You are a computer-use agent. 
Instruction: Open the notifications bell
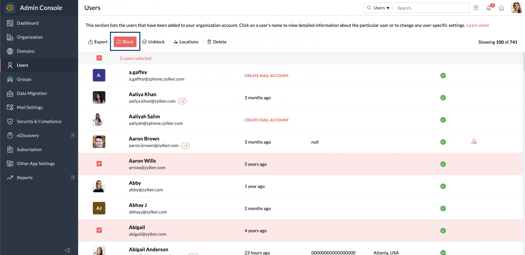489,8
